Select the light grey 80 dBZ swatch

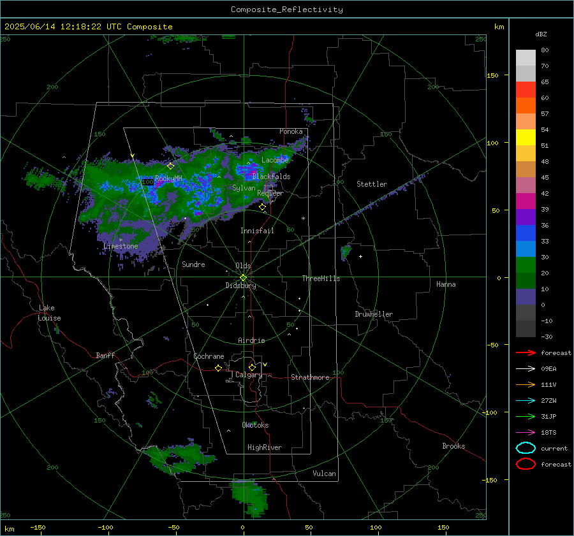point(526,57)
